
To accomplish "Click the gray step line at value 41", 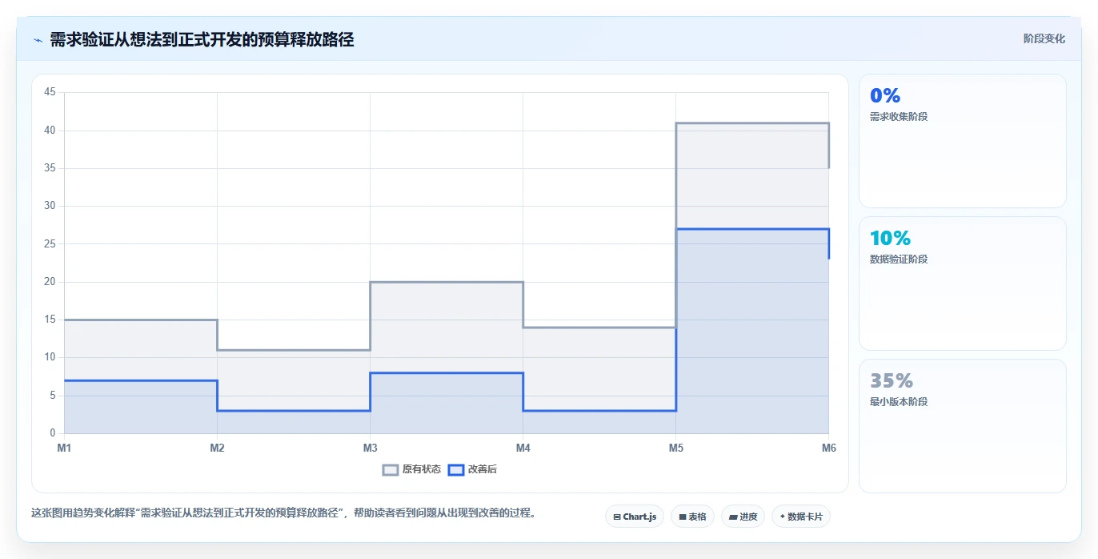I will click(752, 123).
